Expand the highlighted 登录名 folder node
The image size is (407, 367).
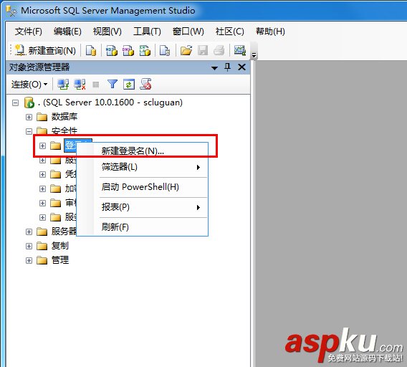(x=42, y=146)
